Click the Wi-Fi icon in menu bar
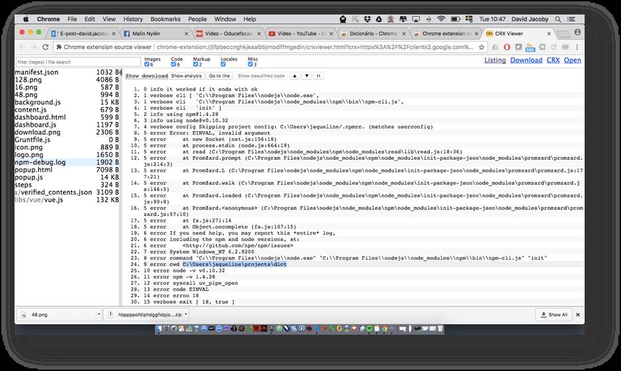This screenshot has width=621, height=371. tap(440, 19)
